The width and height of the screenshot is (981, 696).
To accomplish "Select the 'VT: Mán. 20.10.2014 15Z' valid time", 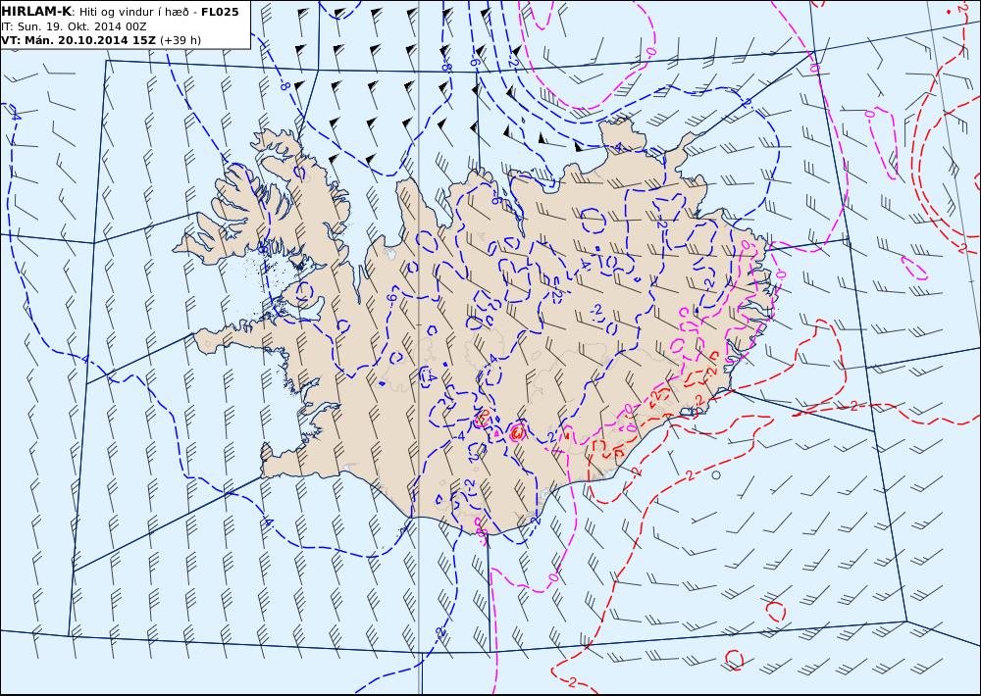I will pos(78,40).
